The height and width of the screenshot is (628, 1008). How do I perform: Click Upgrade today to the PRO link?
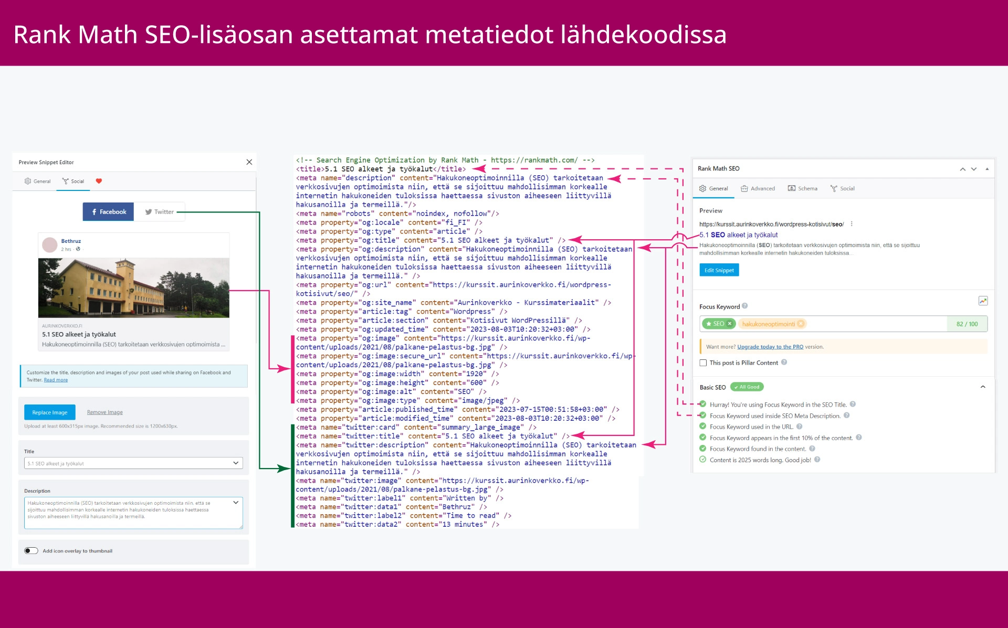(x=770, y=347)
